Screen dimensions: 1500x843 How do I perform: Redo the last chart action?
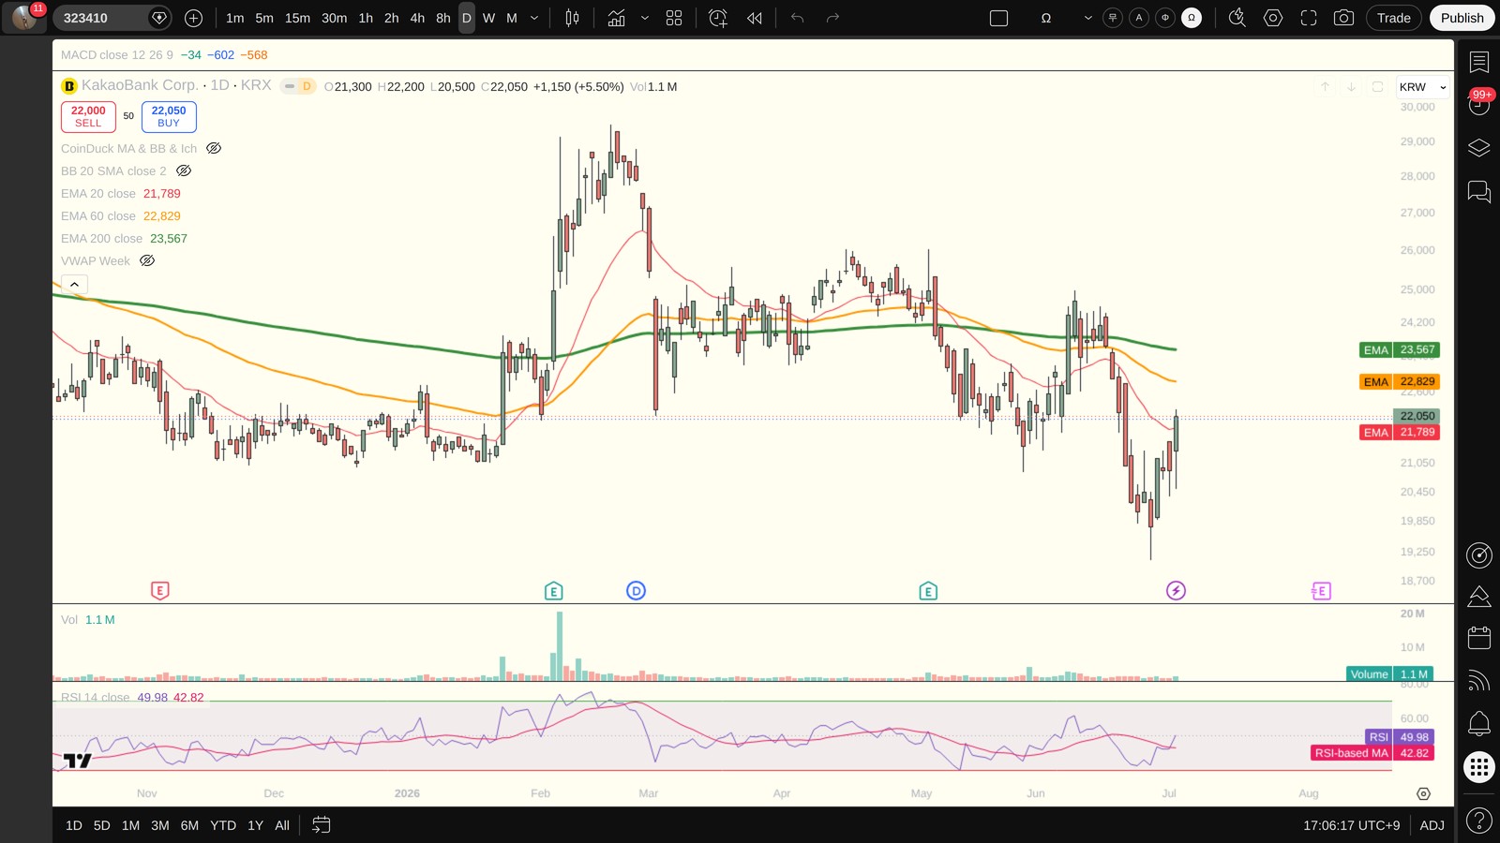pyautogui.click(x=832, y=18)
